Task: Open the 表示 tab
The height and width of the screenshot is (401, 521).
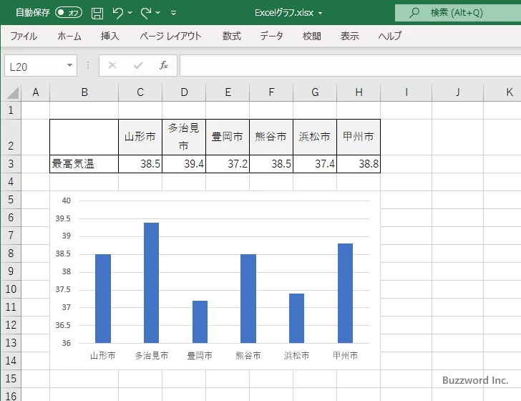Action: [x=349, y=36]
